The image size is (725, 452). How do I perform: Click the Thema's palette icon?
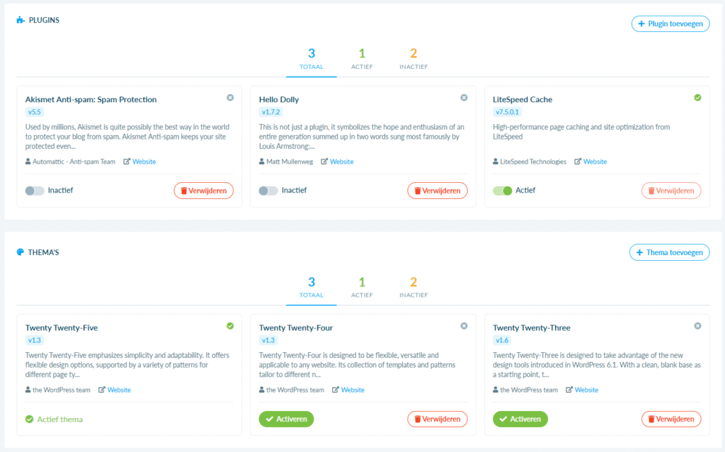point(21,252)
